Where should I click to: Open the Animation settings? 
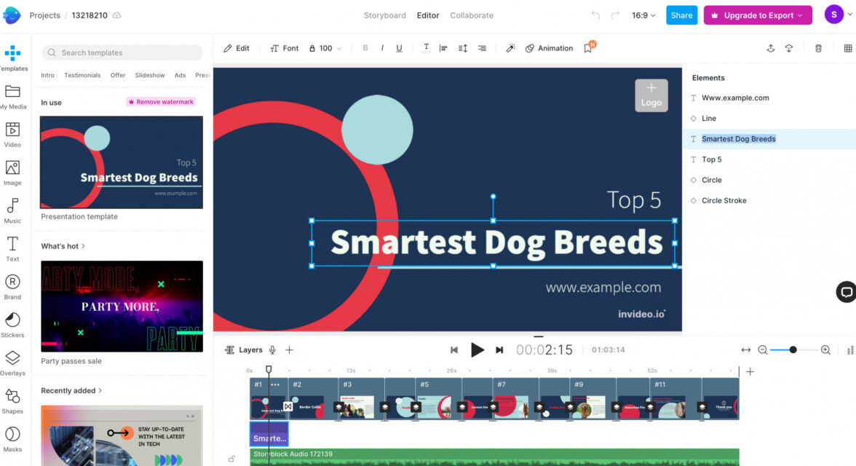pos(549,48)
